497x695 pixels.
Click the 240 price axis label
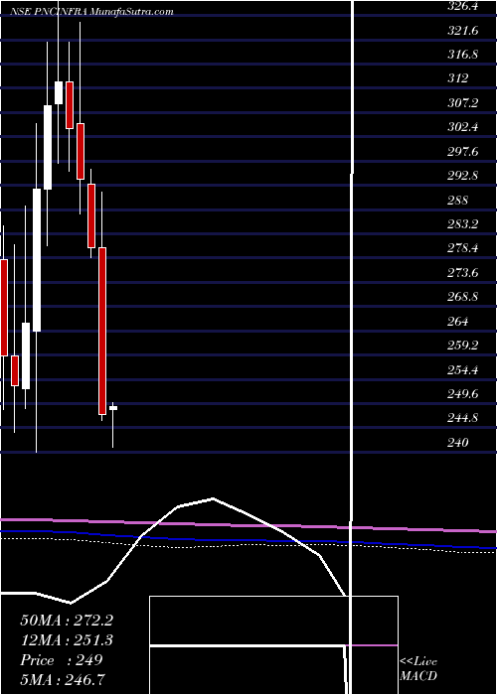pyautogui.click(x=458, y=442)
